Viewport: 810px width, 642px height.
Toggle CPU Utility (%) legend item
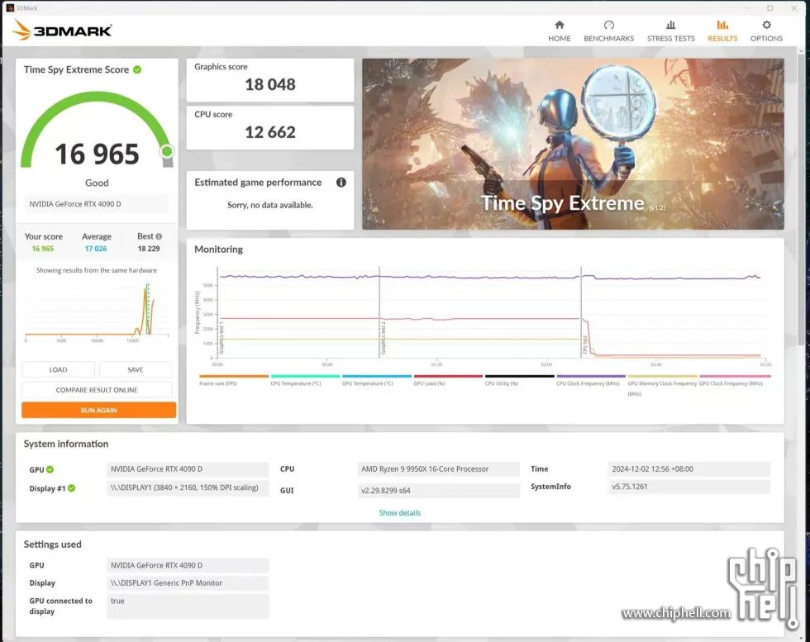point(519,380)
